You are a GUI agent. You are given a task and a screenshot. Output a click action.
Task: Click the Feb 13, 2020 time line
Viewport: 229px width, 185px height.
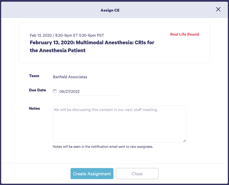(x=67, y=35)
